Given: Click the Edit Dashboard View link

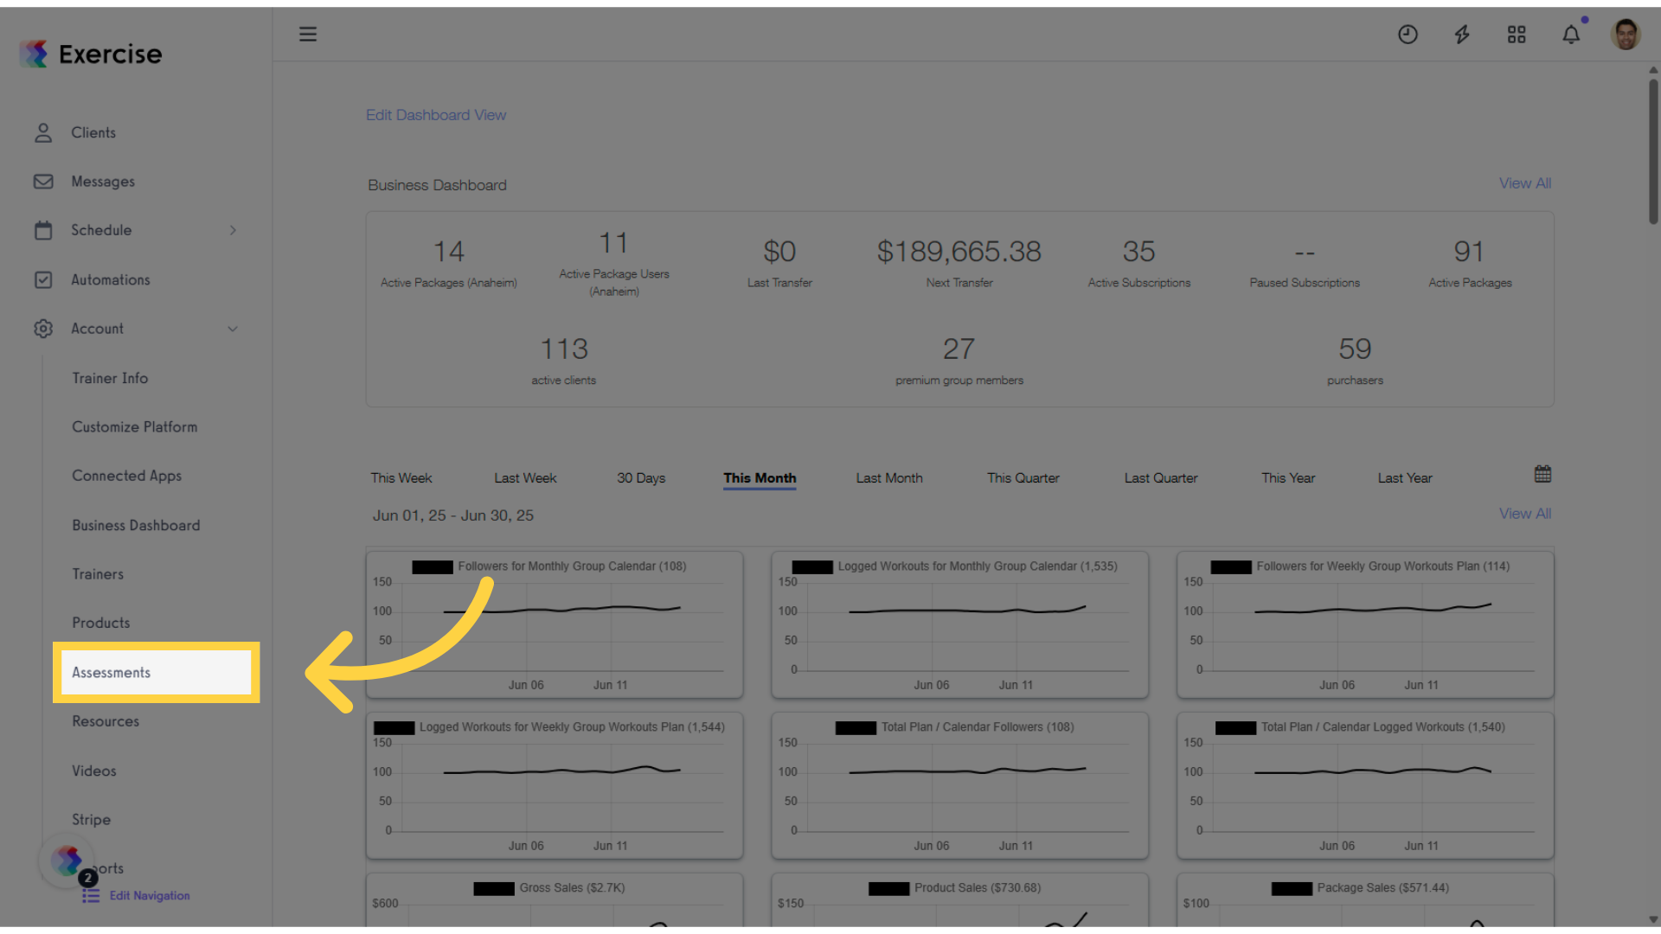Looking at the screenshot, I should [x=436, y=115].
